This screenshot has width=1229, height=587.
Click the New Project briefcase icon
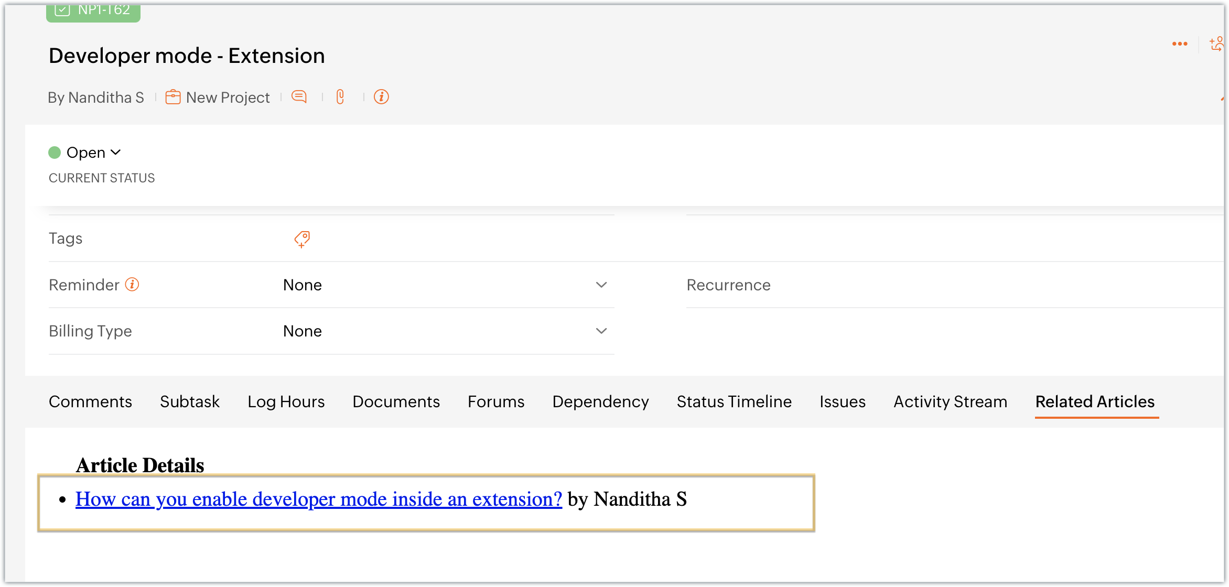(x=173, y=97)
